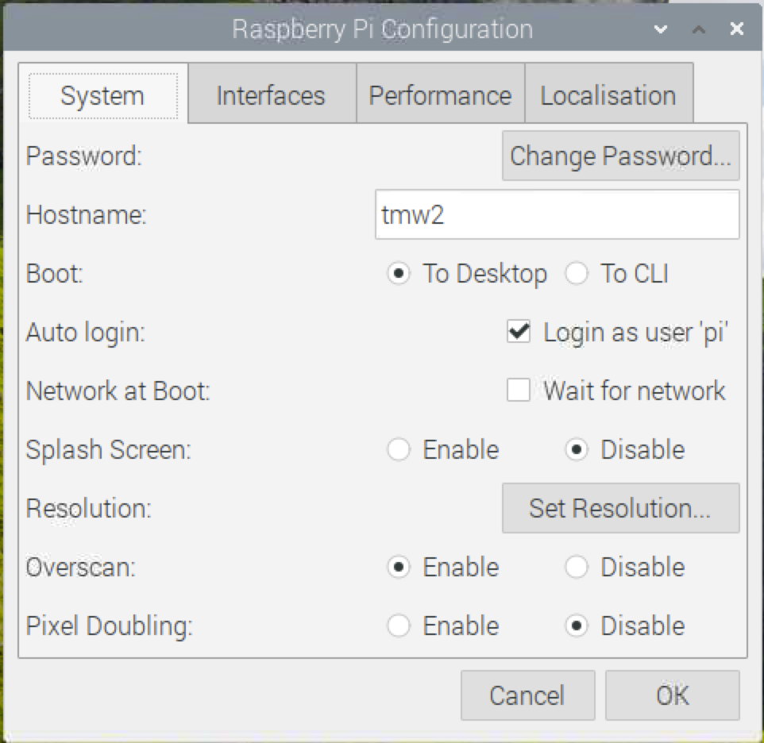The image size is (764, 743).
Task: Choose boot To CLI option
Action: coord(577,274)
